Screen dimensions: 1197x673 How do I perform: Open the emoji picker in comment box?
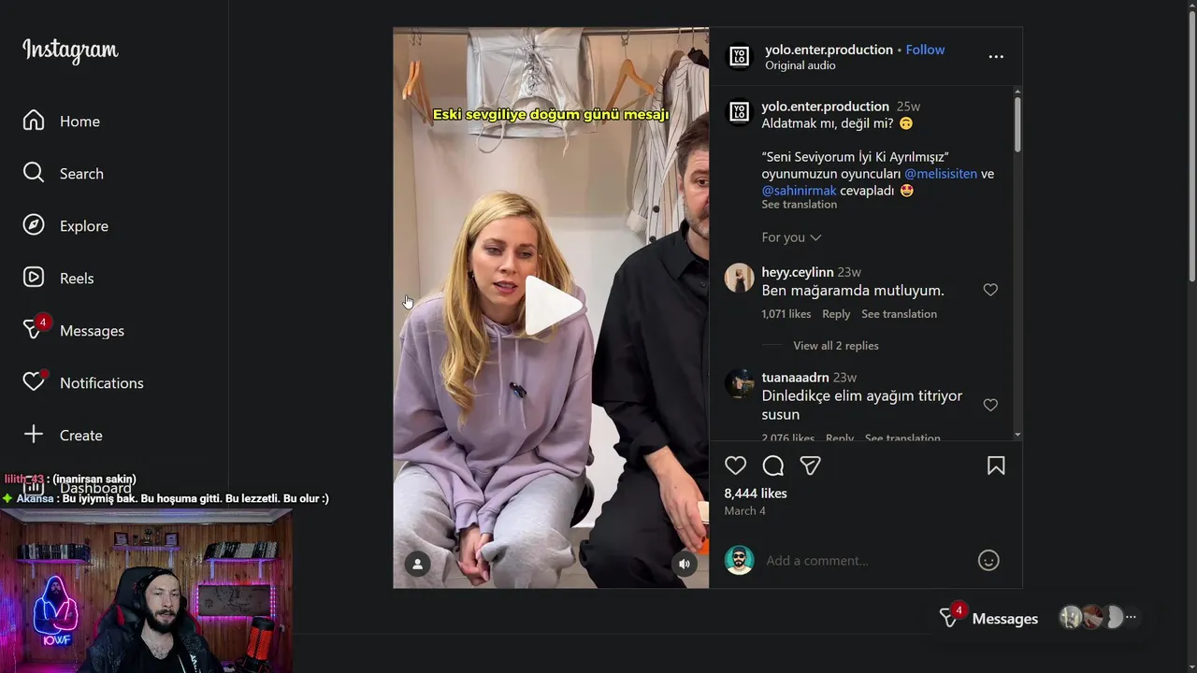988,560
